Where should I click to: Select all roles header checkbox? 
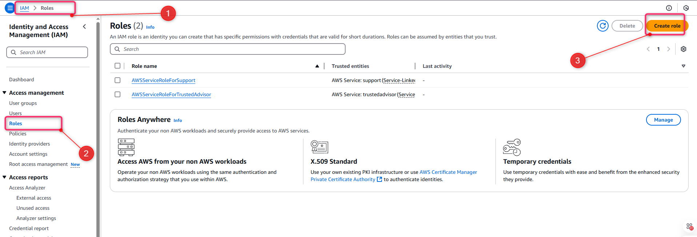click(118, 66)
